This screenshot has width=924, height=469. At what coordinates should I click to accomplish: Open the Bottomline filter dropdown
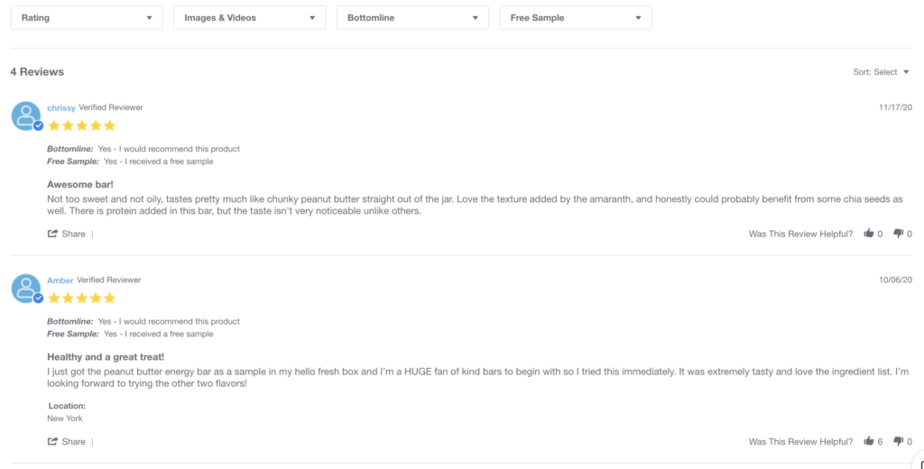(411, 18)
